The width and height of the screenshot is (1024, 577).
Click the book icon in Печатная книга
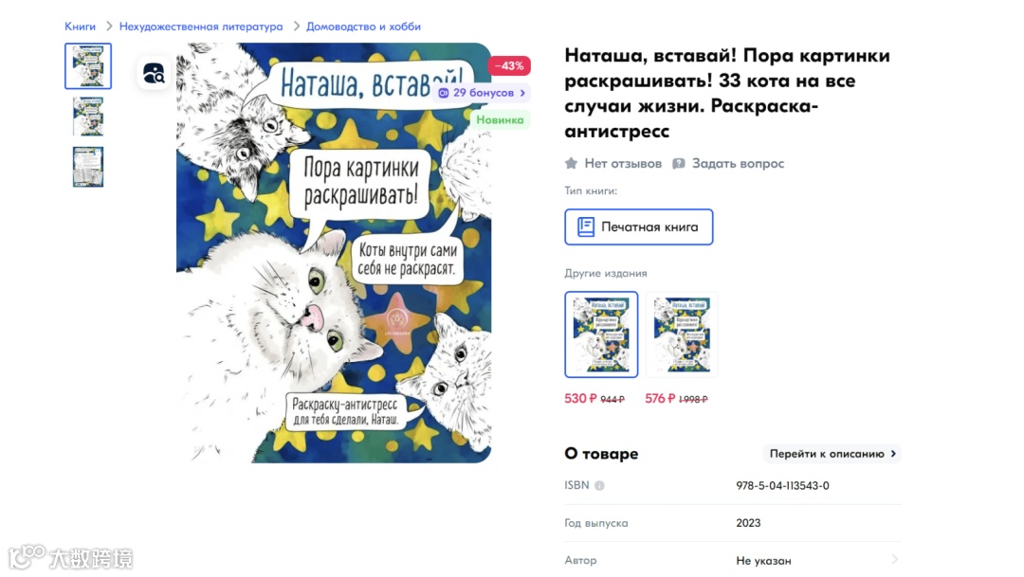(x=586, y=227)
